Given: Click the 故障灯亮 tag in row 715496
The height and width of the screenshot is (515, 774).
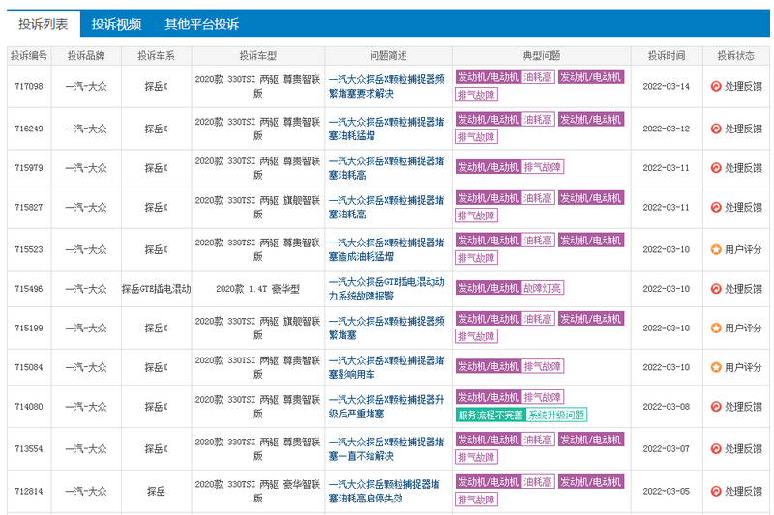Looking at the screenshot, I should (x=543, y=288).
